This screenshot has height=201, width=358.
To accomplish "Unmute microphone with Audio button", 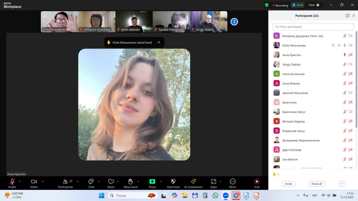I will 12,182.
